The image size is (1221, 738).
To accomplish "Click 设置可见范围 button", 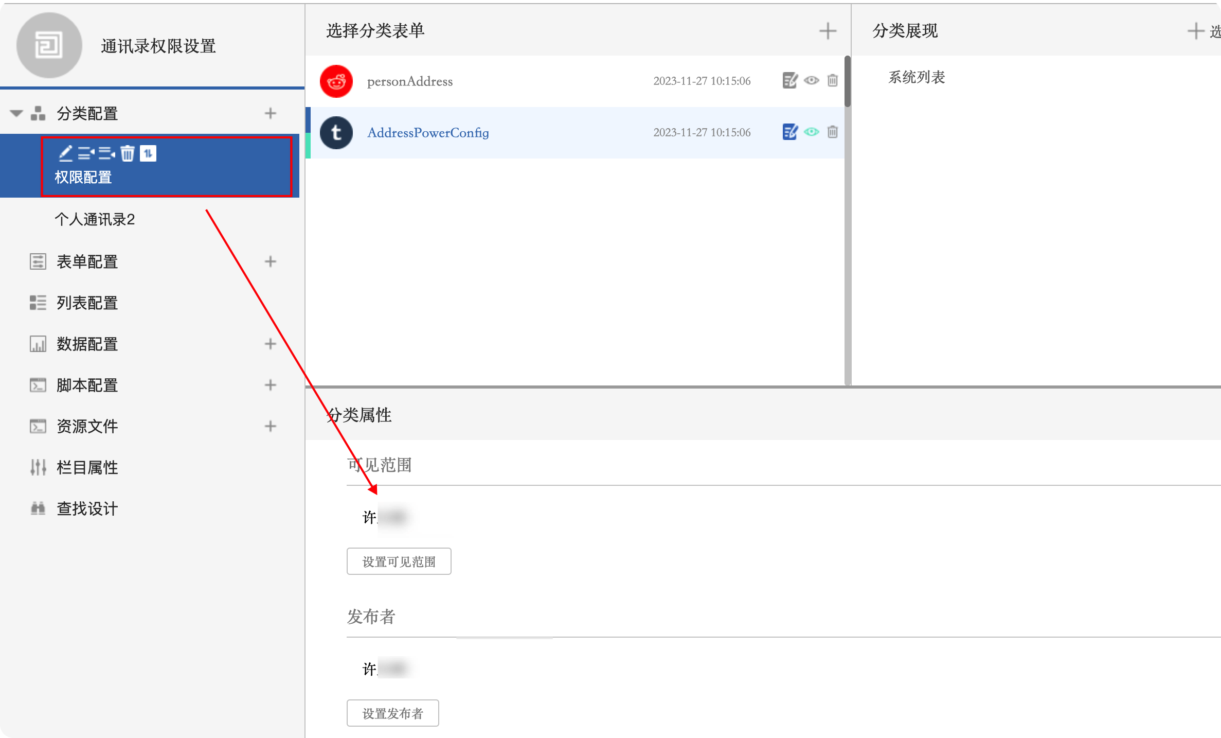I will 399,561.
